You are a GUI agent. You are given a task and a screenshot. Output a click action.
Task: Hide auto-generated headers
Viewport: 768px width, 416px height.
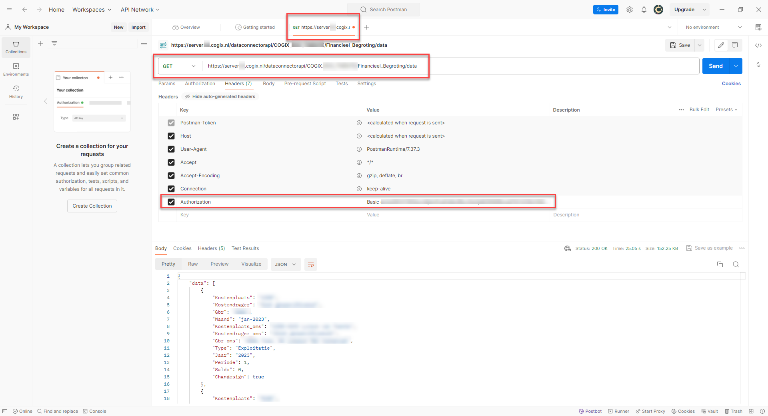click(x=220, y=96)
